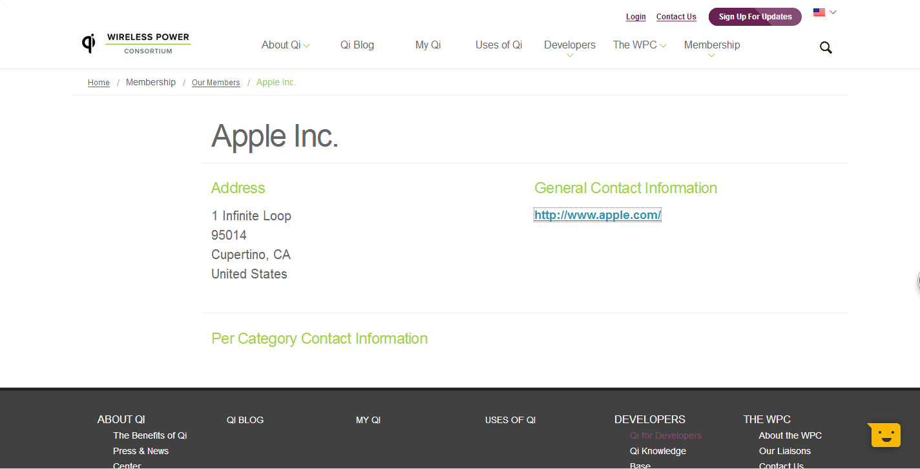Expand the Membership dropdown chevron
This screenshot has height=469, width=920.
pyautogui.click(x=711, y=56)
